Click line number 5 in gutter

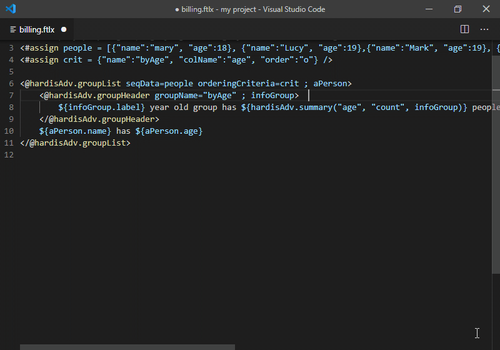click(x=11, y=72)
